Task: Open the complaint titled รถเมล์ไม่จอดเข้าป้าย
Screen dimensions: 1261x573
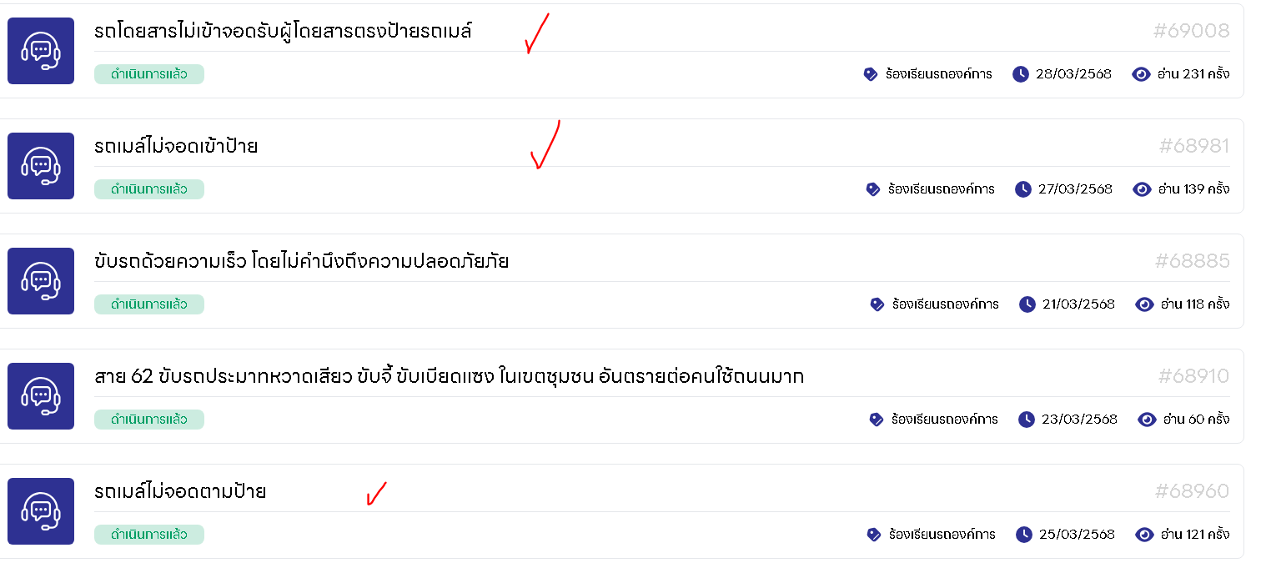Action: pyautogui.click(x=176, y=147)
